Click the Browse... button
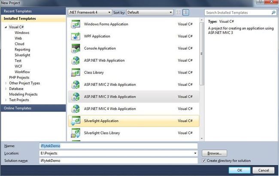 (214, 153)
